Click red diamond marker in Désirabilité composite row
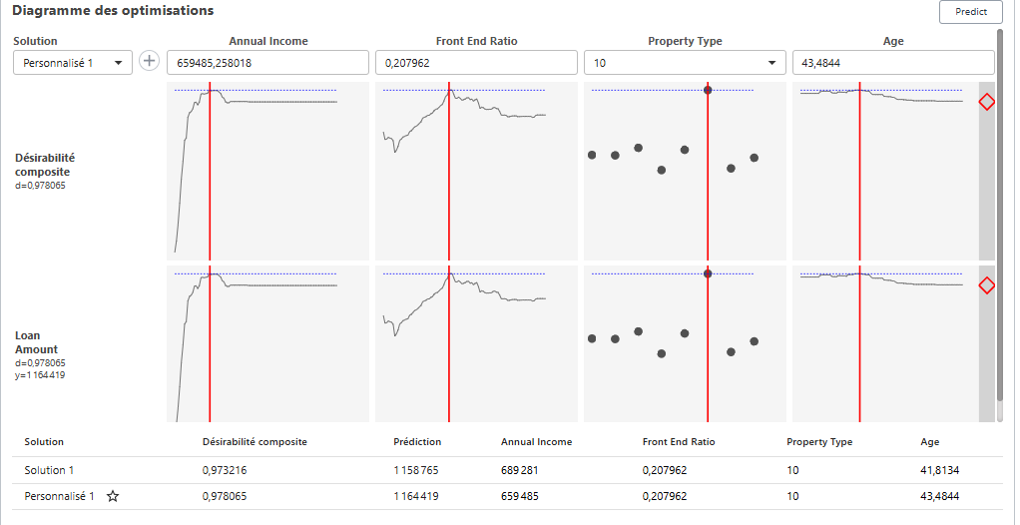The height and width of the screenshot is (525, 1020). coord(986,102)
